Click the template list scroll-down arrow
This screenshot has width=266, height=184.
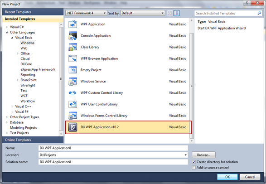coord(192,141)
